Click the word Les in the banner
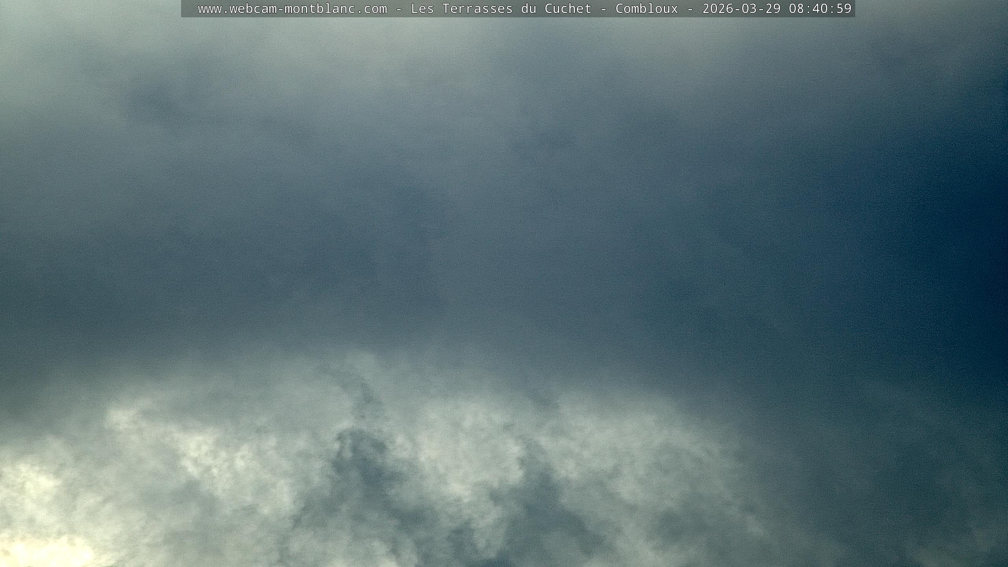This screenshot has height=567, width=1008. 422,9
